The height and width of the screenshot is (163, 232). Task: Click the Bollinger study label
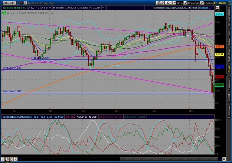pos(205,8)
